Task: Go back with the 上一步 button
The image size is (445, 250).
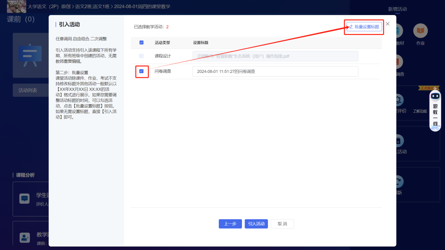Action: coord(230,224)
